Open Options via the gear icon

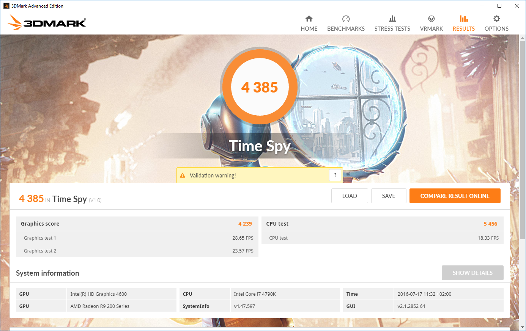496,19
